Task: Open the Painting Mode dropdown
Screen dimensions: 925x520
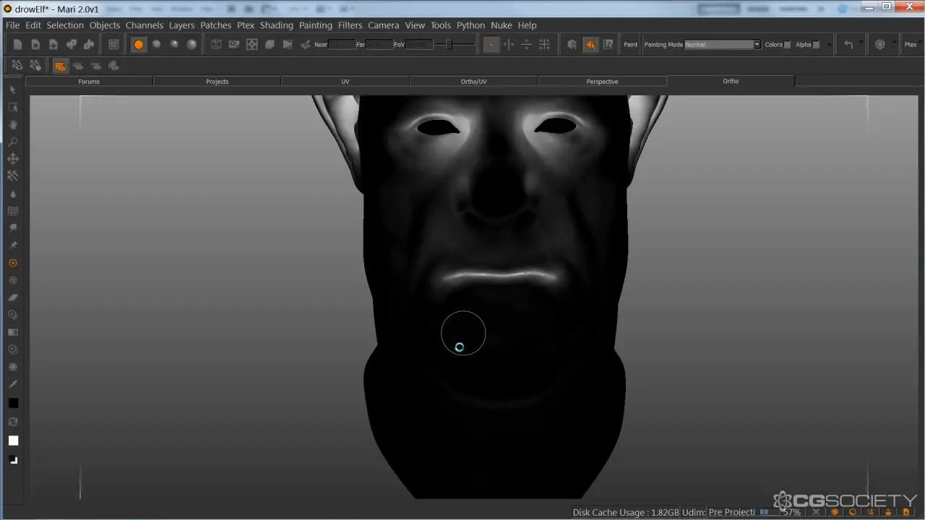Action: click(723, 45)
